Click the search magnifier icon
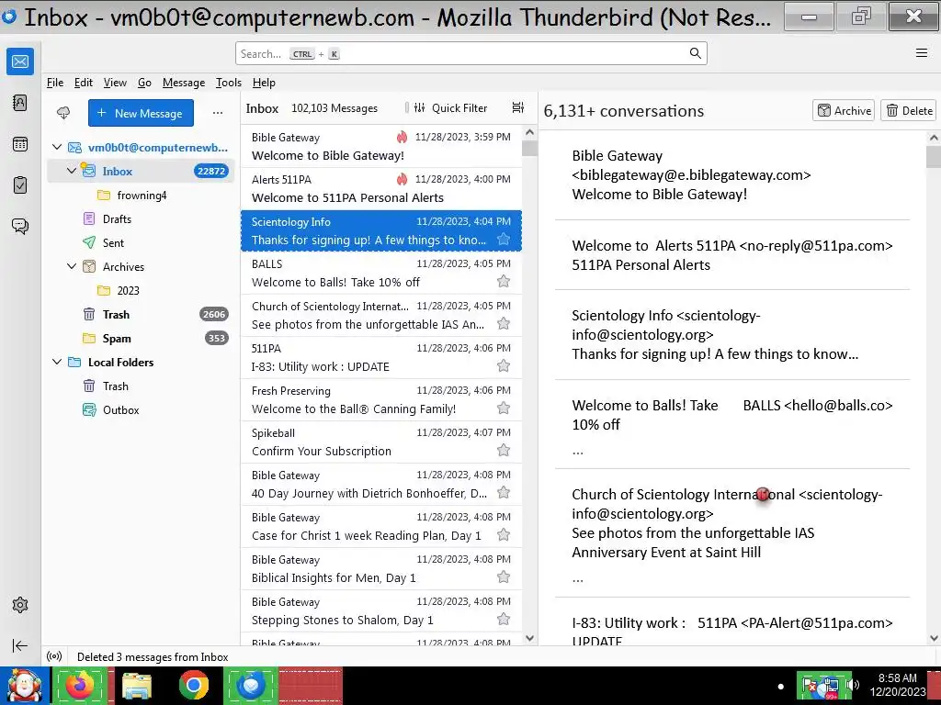The height and width of the screenshot is (705, 941). [x=695, y=53]
